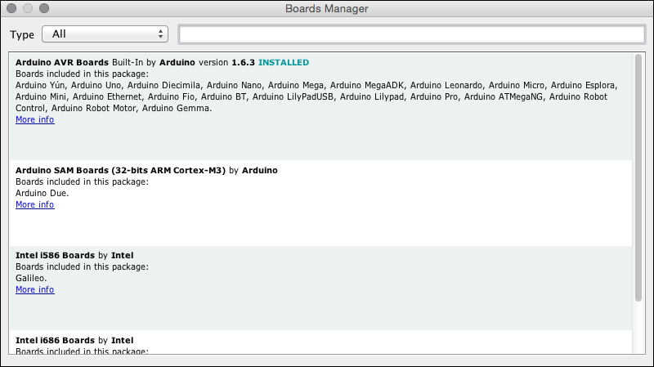Click the vertical scrollbar thumb
654x367 pixels.
[x=638, y=177]
